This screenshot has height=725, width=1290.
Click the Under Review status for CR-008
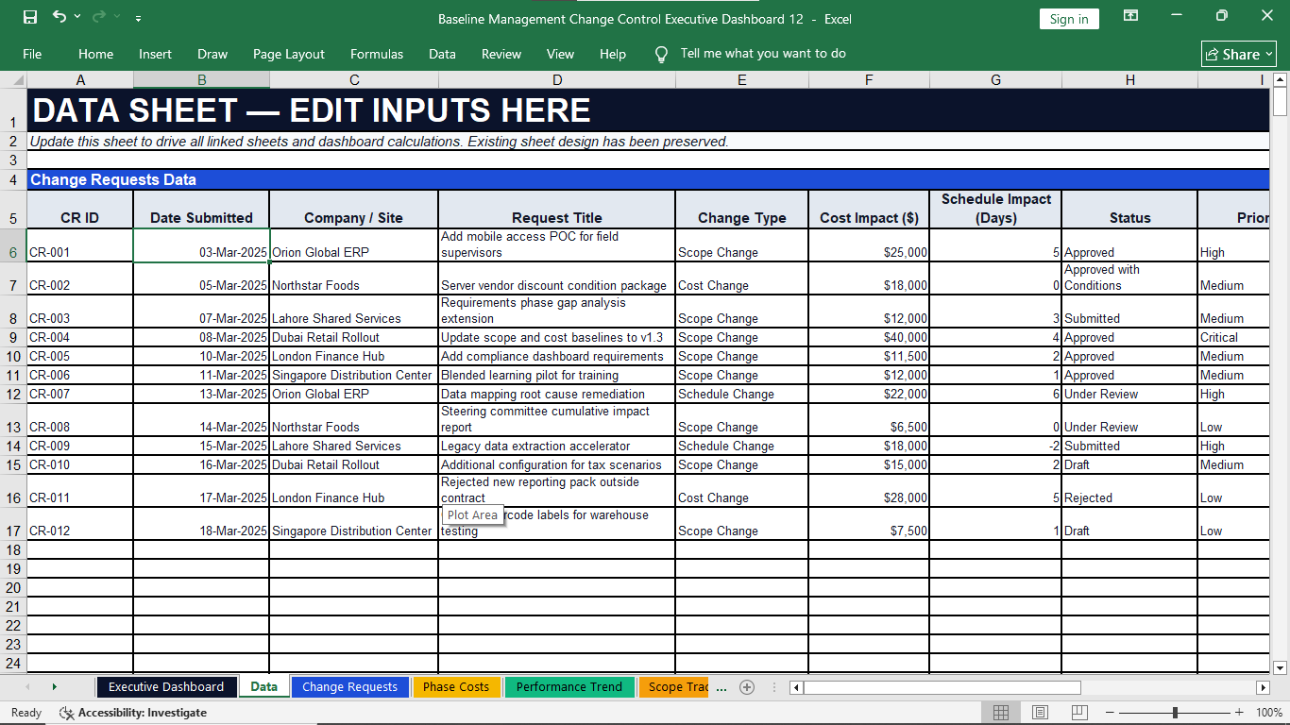point(1129,420)
